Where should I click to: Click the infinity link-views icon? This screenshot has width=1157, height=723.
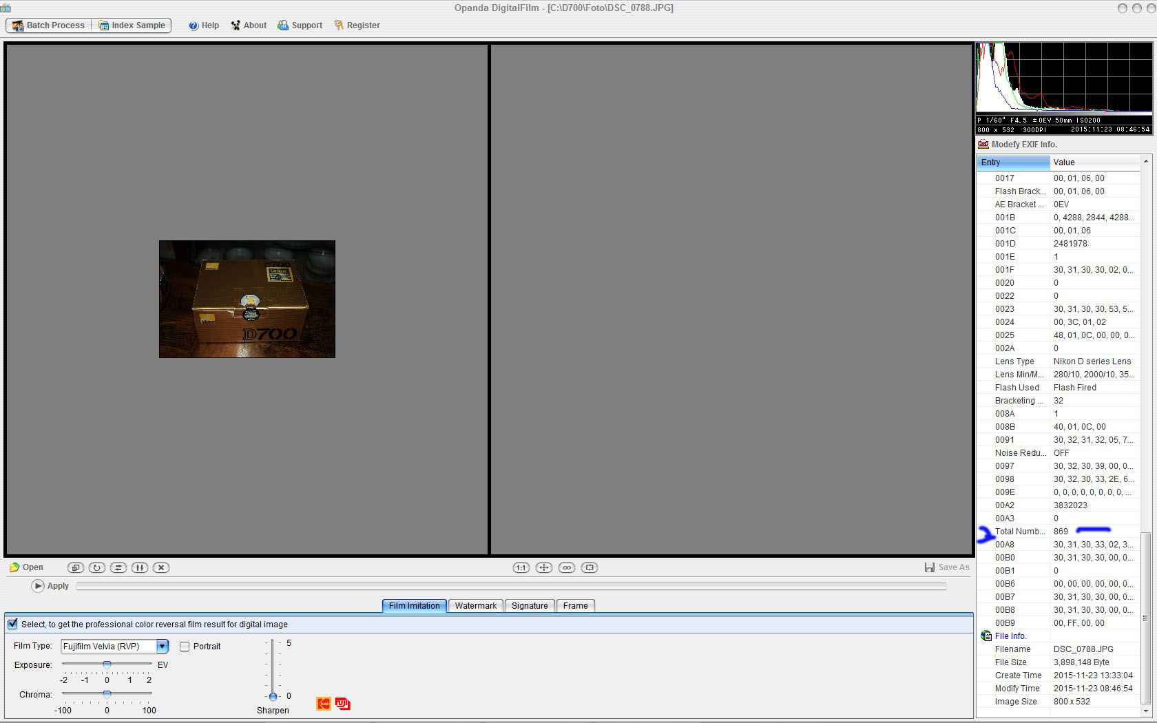tap(567, 567)
